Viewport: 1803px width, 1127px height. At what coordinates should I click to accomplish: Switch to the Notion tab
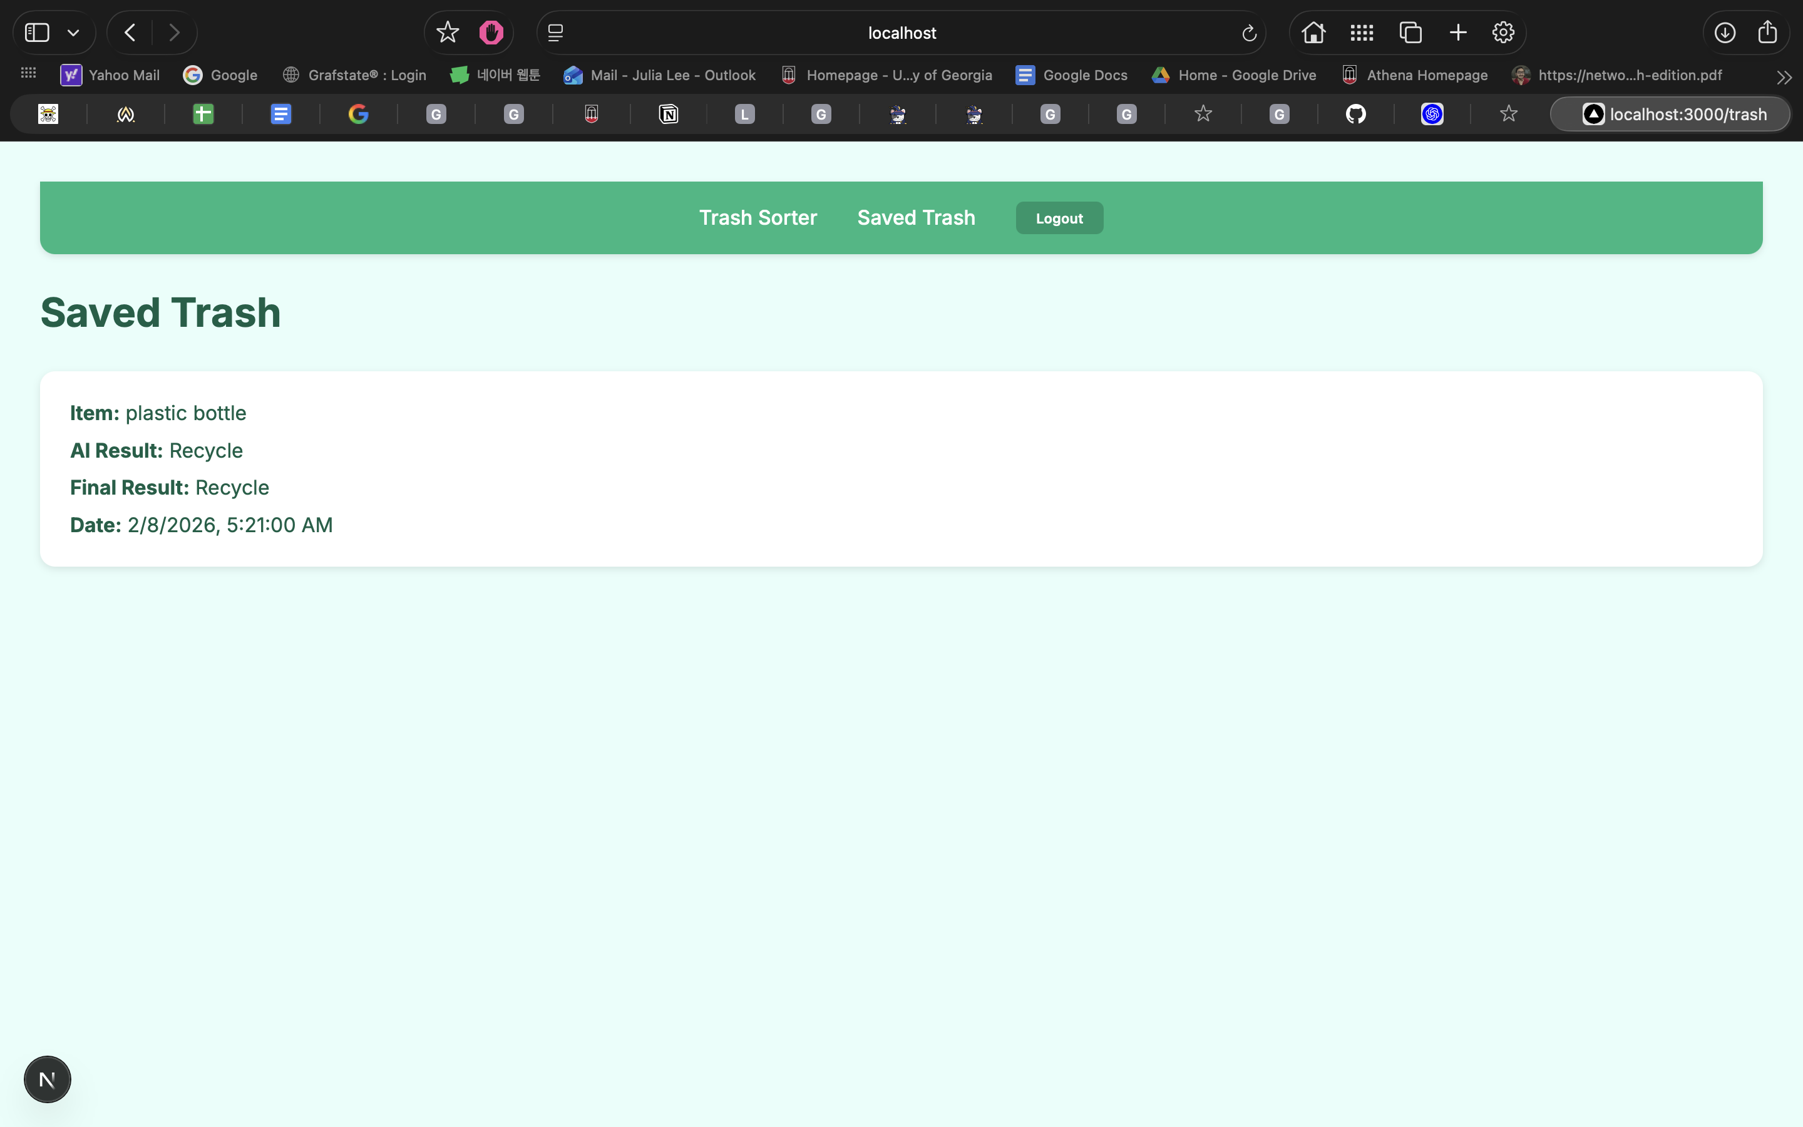[669, 114]
